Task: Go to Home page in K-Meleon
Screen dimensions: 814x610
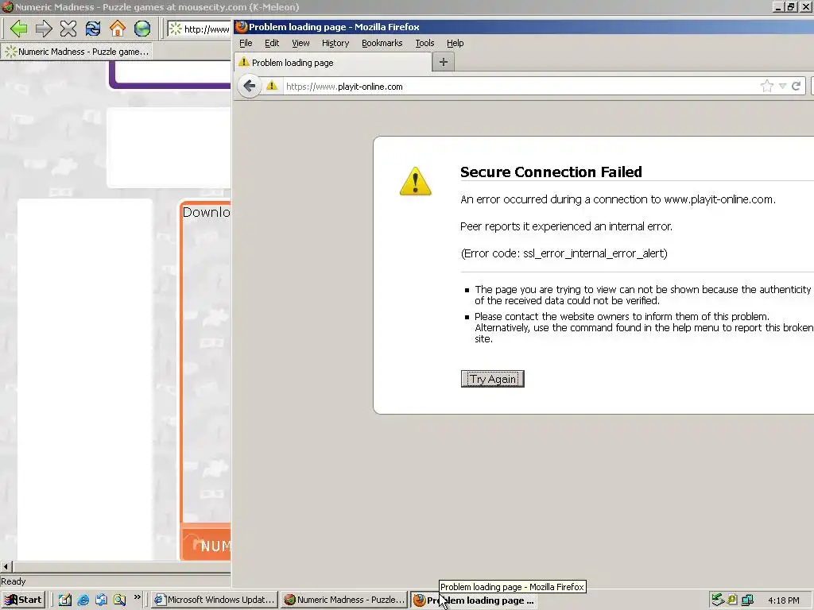Action: pos(118,29)
